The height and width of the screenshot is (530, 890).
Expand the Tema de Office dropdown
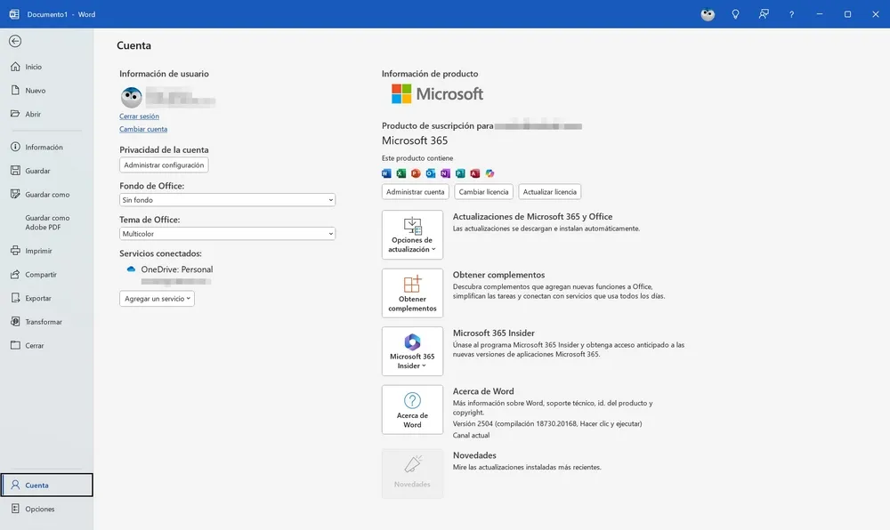(227, 234)
